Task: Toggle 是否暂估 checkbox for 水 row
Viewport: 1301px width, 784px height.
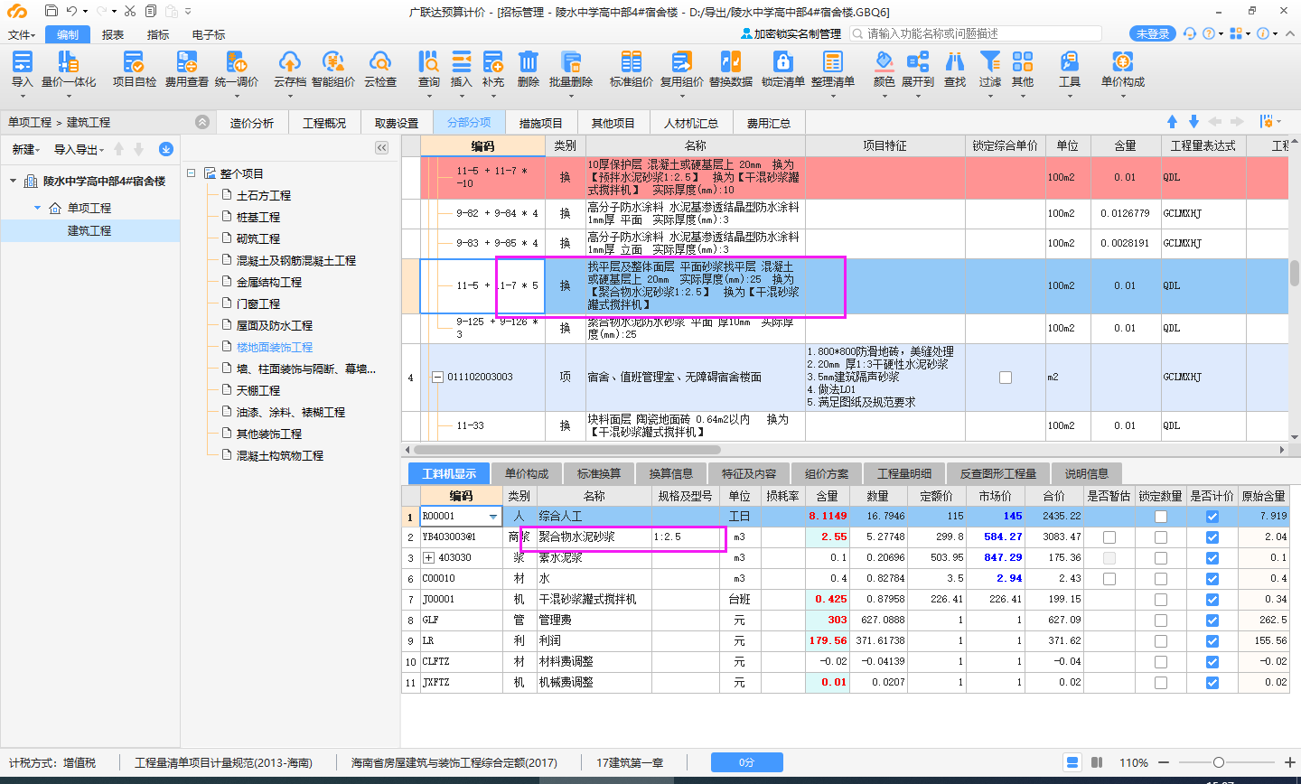Action: pyautogui.click(x=1109, y=579)
